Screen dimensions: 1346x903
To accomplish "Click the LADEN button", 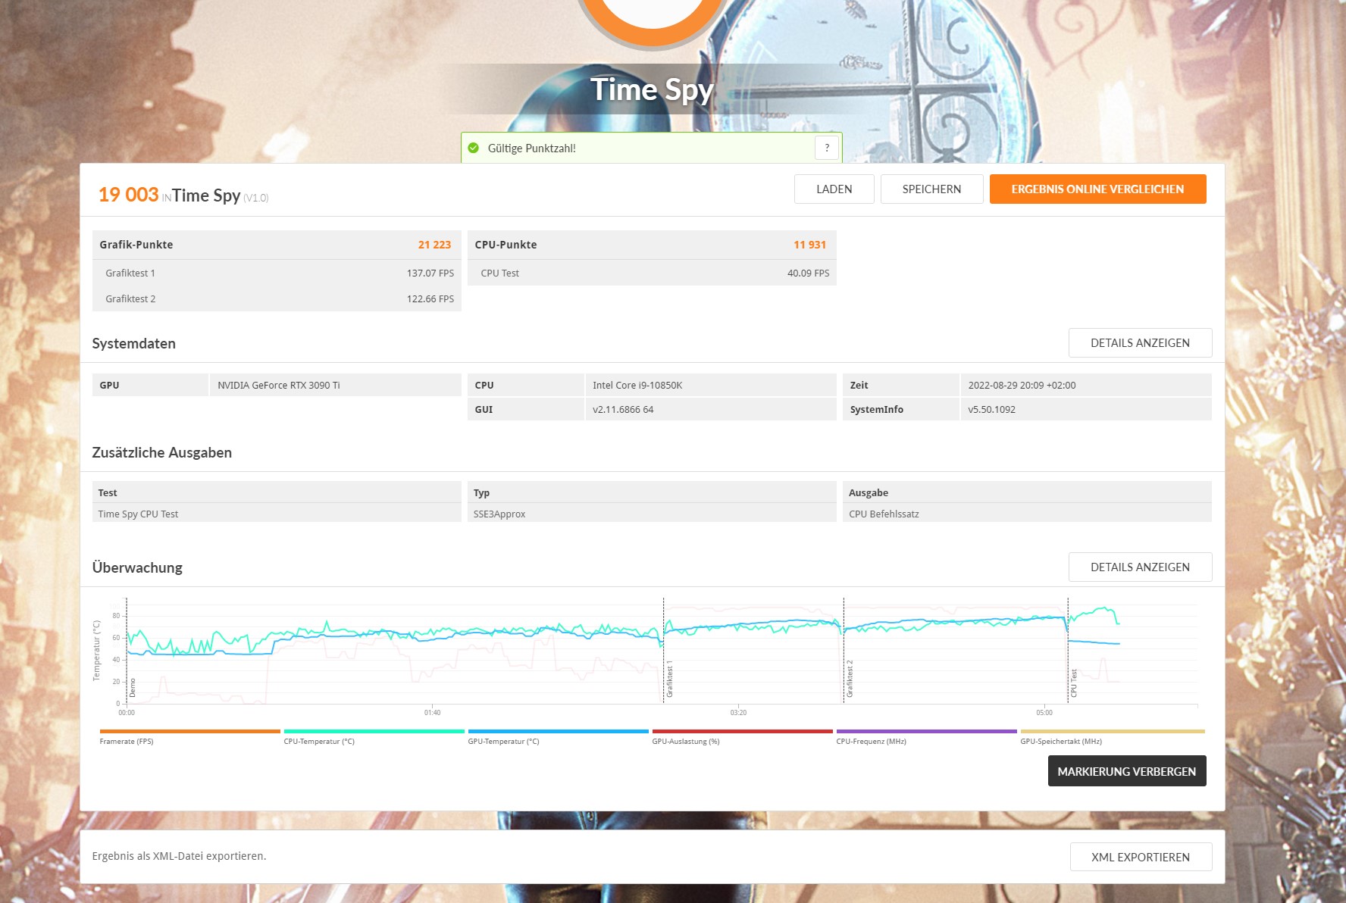I will [834, 189].
